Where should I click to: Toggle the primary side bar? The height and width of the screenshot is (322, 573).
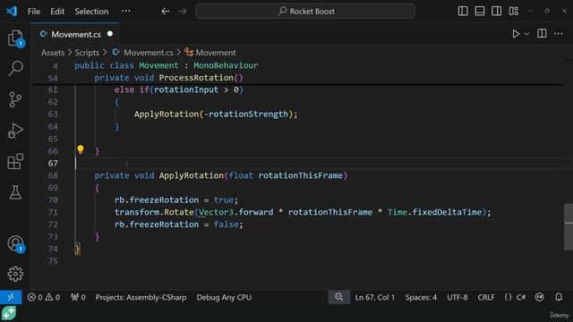point(463,11)
